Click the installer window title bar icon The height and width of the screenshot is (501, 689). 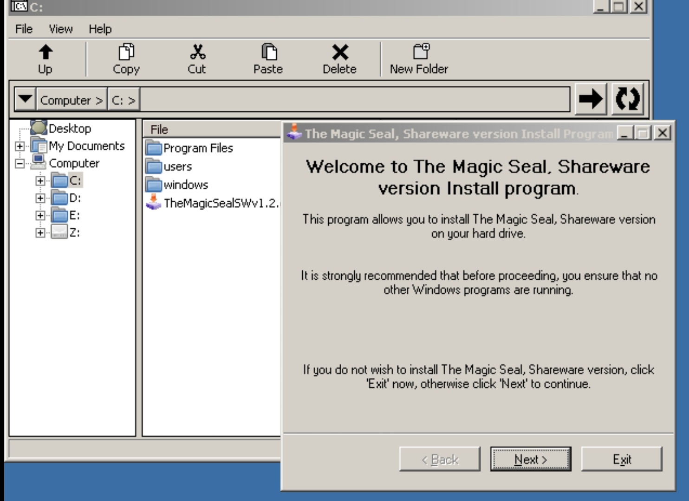tap(294, 133)
